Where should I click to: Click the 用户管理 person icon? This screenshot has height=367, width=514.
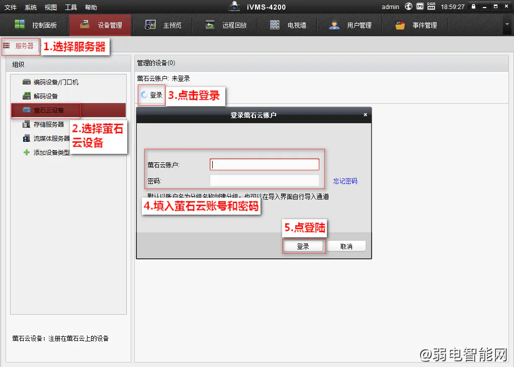tap(334, 25)
